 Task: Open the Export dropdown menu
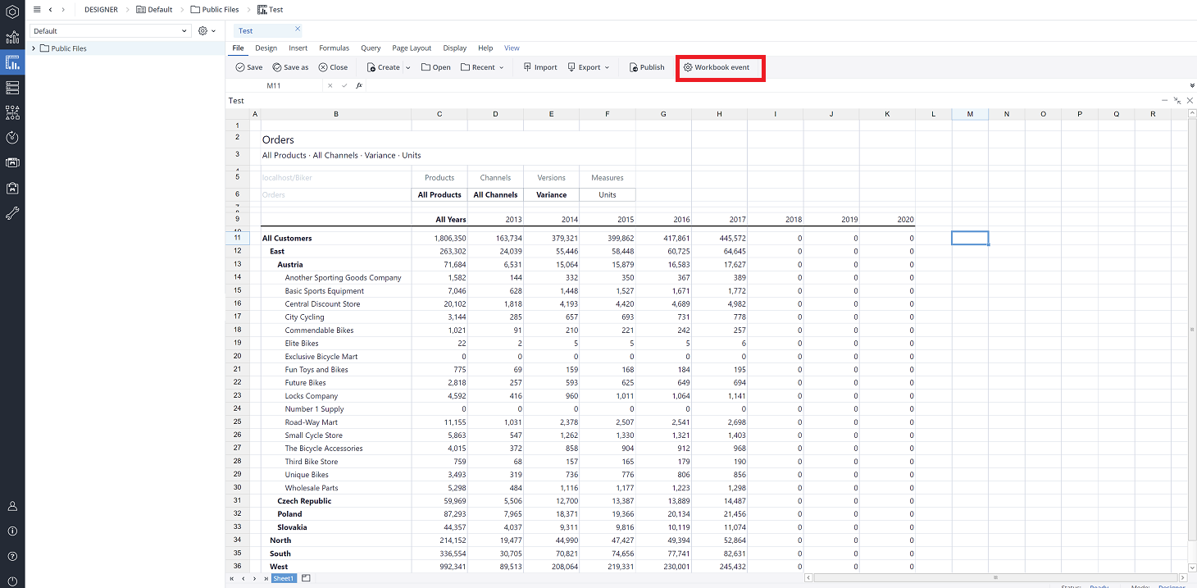click(589, 67)
